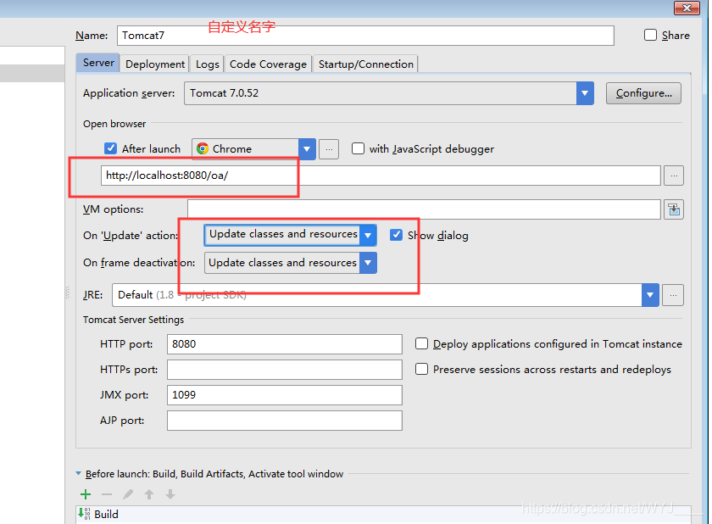Open the JRE dropdown arrow

[650, 295]
